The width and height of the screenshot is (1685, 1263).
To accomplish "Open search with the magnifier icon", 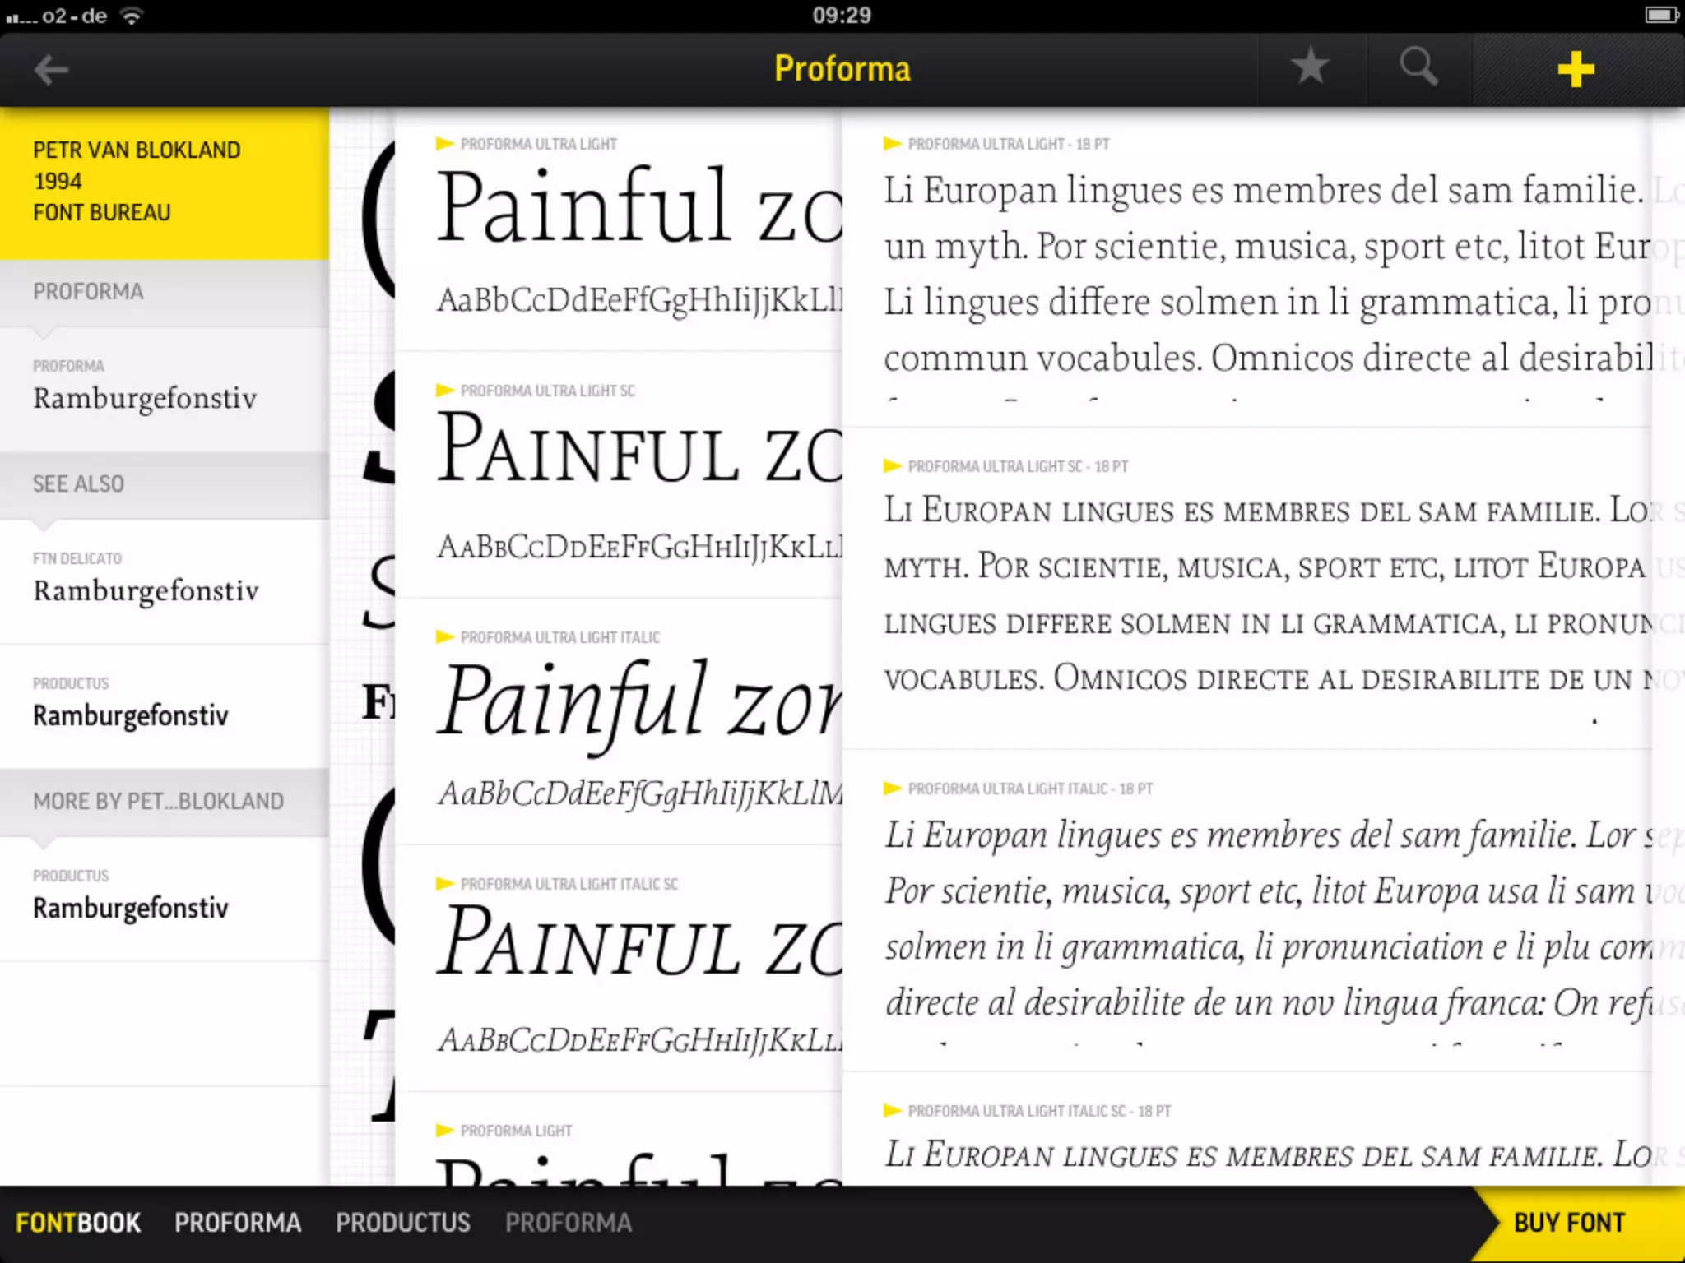I will click(x=1418, y=67).
